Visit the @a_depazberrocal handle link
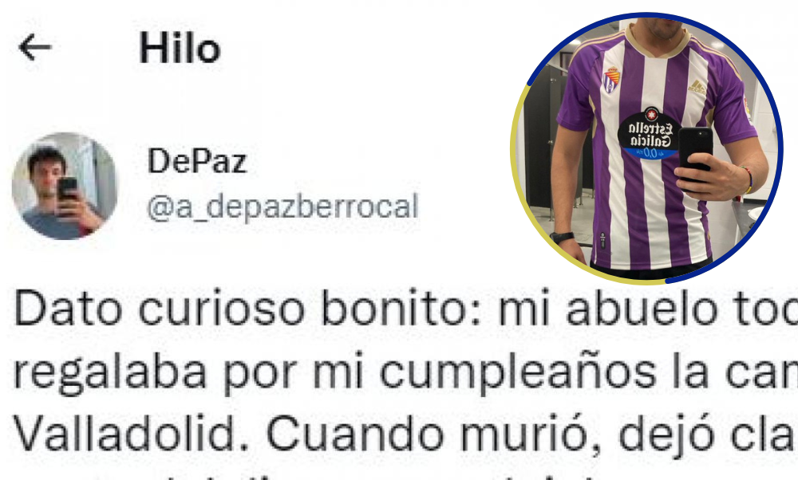Image resolution: width=798 pixels, height=480 pixels. 283,207
